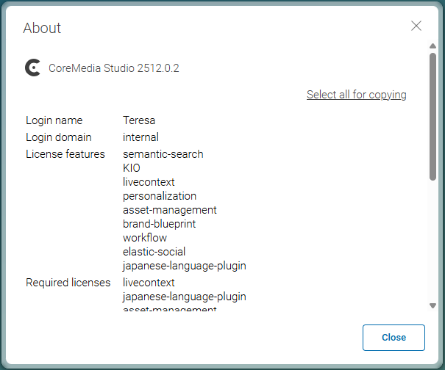Click the login domain value 'internal'

(140, 137)
